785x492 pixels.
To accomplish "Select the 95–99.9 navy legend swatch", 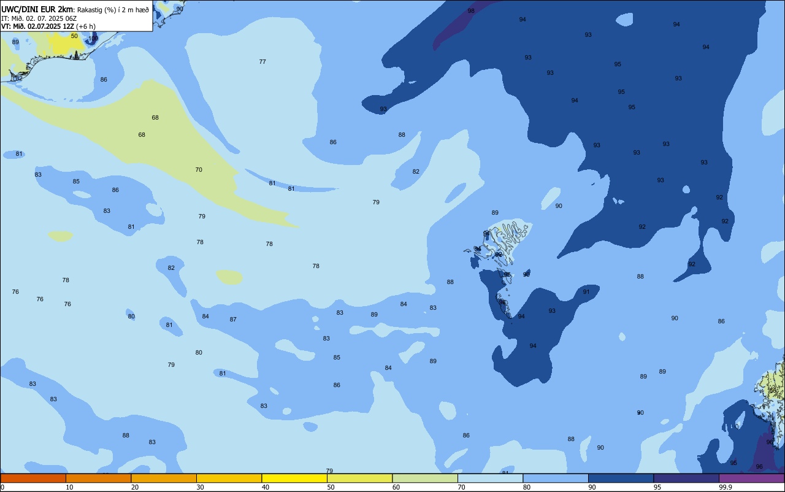I will 686,478.
